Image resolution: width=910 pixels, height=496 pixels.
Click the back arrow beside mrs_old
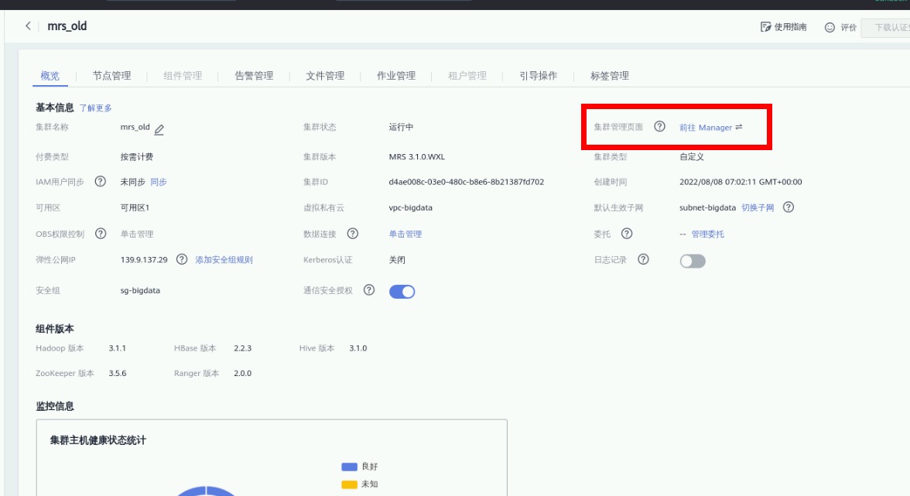29,26
